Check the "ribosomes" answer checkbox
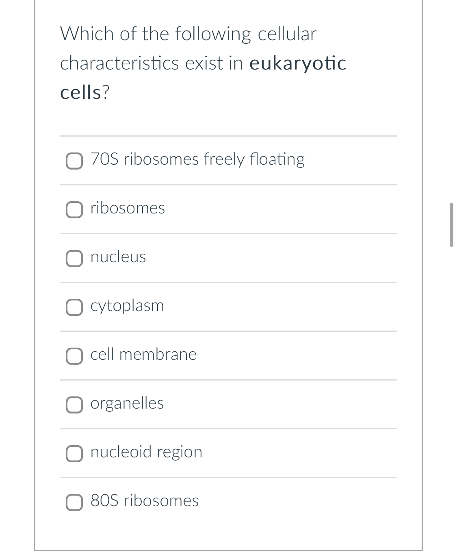 [74, 209]
